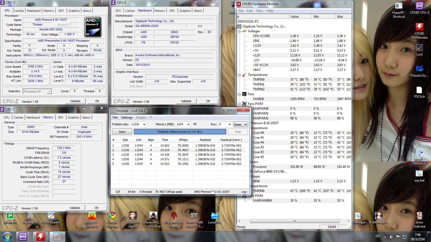431x242 pixels.
Task: Click the HWMonitor horizontal scrollbar
Action: point(294,221)
